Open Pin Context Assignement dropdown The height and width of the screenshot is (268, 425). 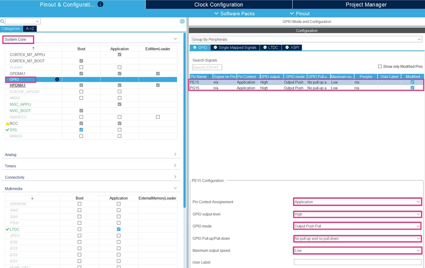(x=357, y=202)
